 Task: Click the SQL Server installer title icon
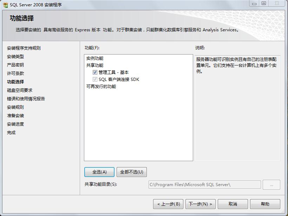6,5
